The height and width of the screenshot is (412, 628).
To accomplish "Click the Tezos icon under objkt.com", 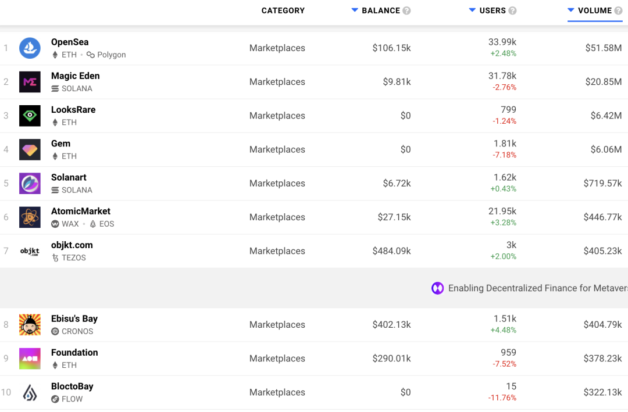I will point(55,258).
